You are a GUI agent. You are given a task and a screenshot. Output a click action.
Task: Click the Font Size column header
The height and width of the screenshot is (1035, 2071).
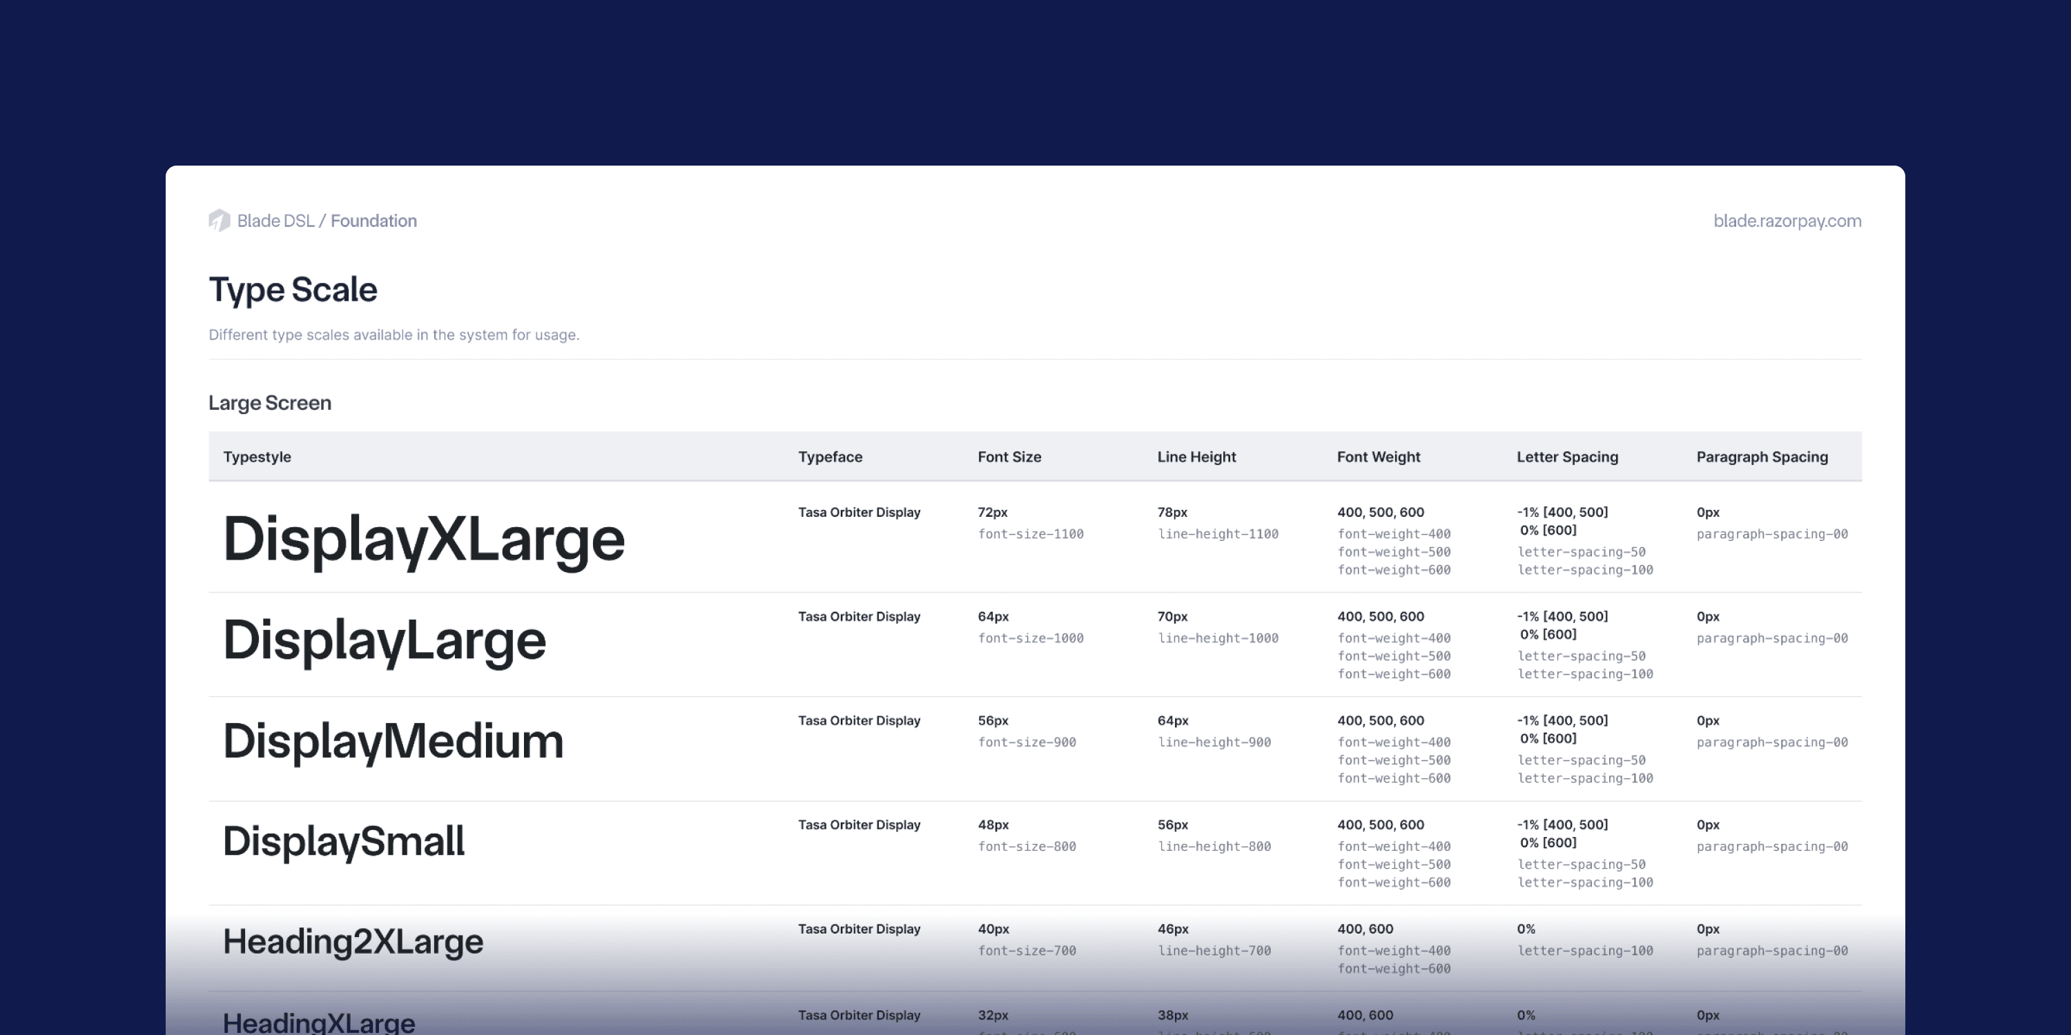(1009, 456)
